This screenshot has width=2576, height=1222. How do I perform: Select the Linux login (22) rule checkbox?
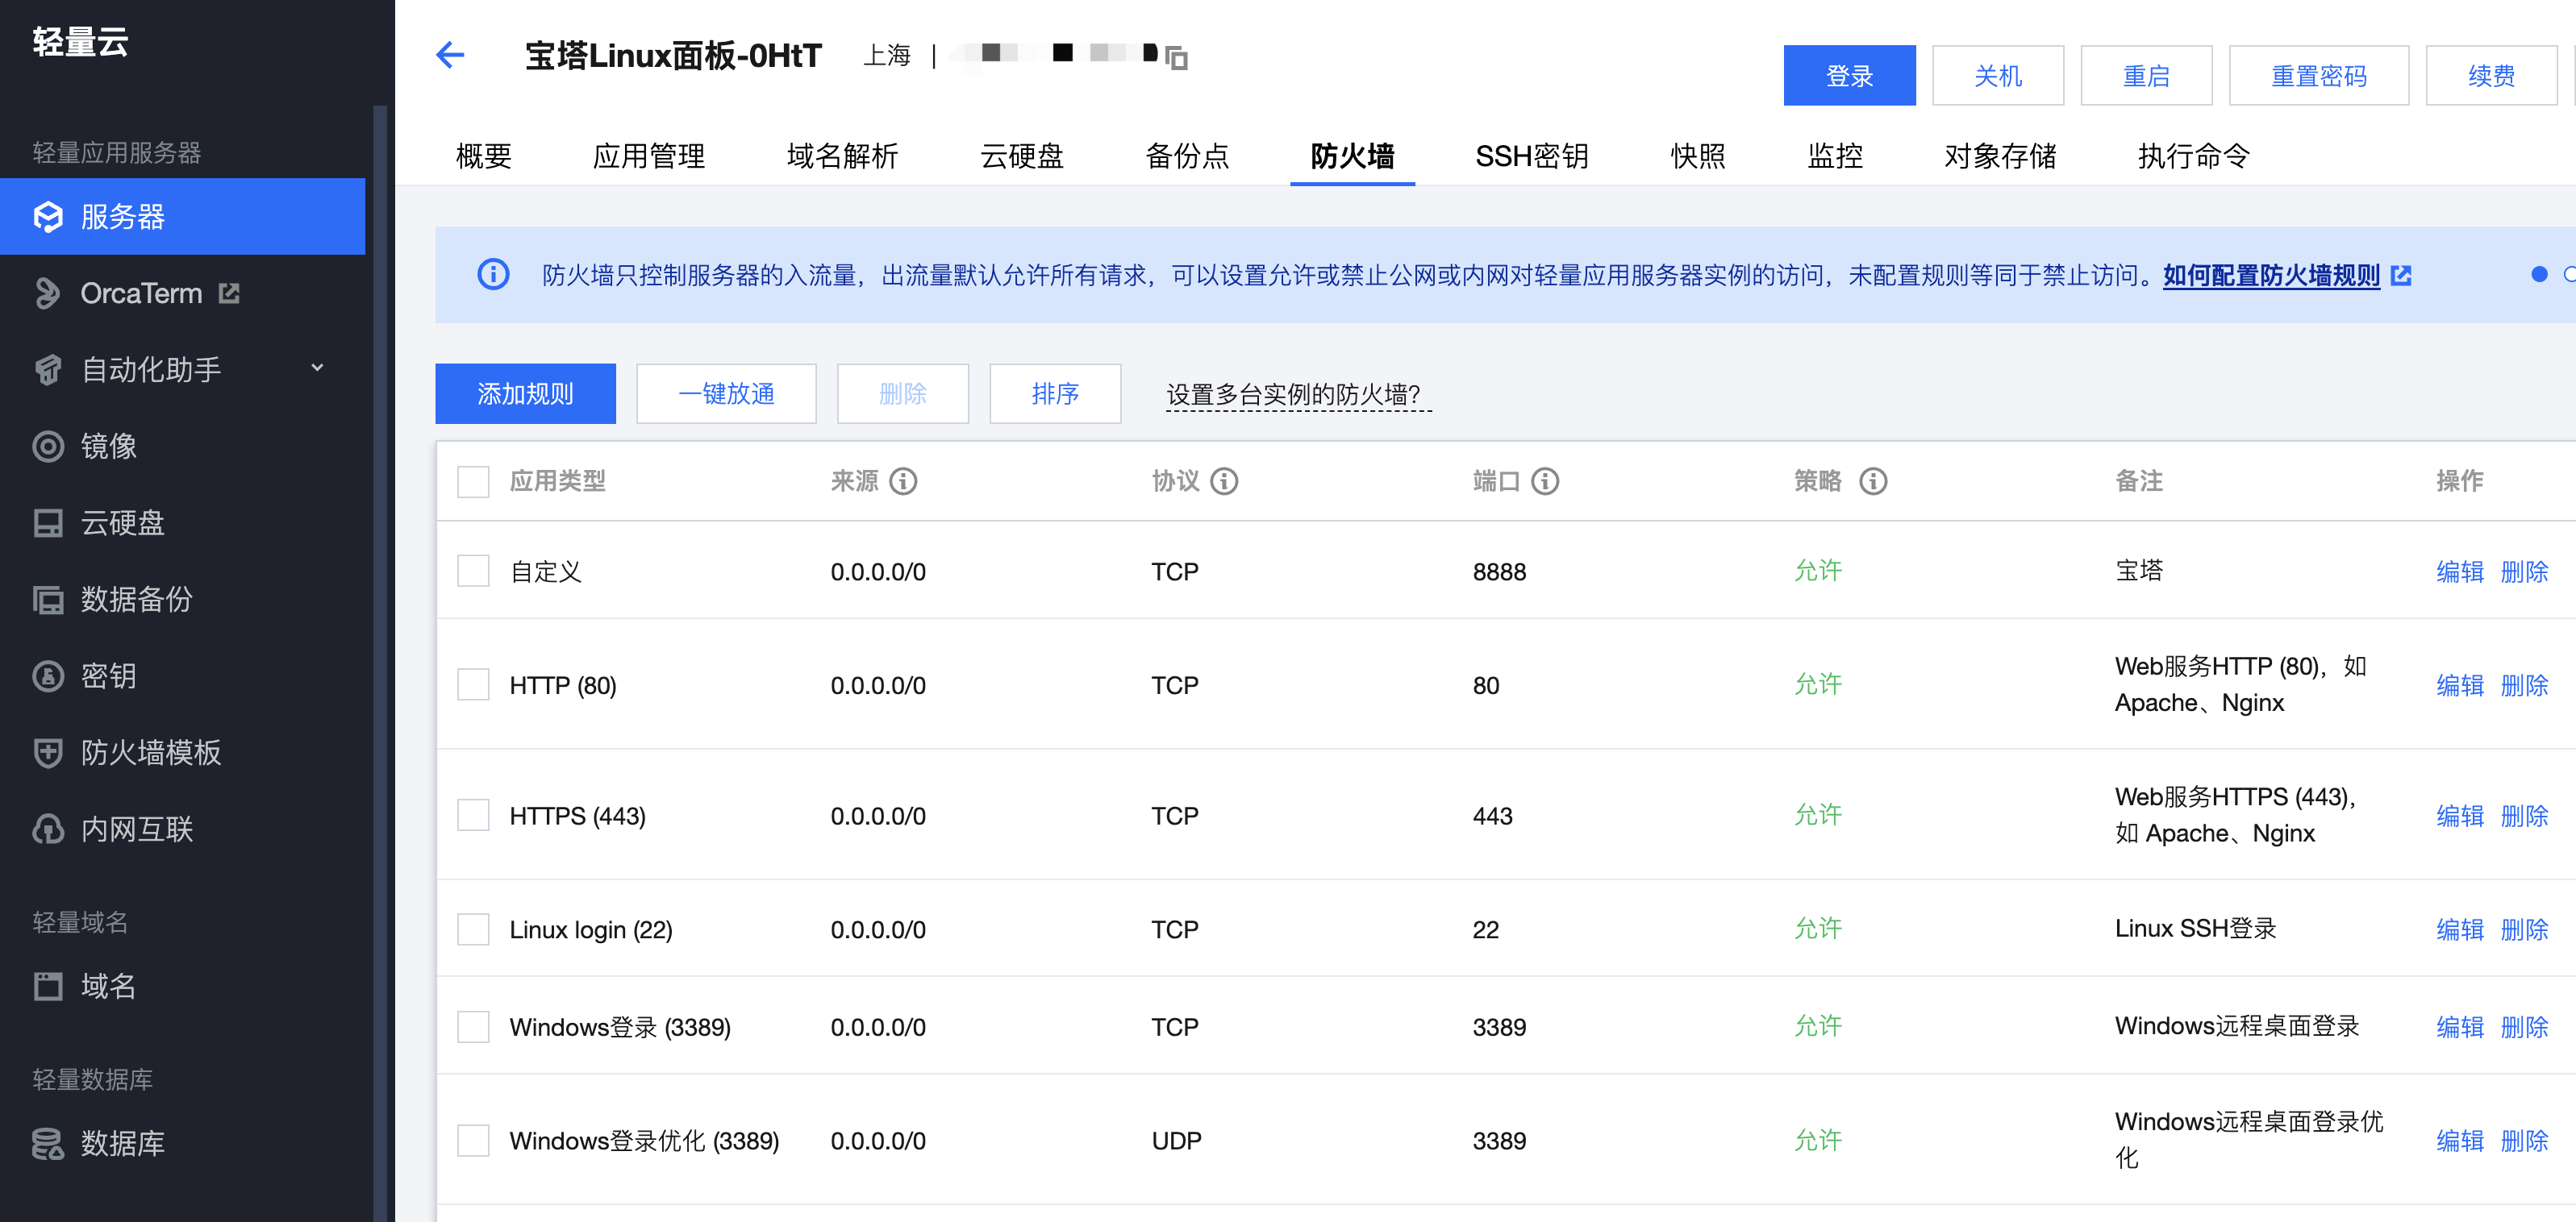click(x=473, y=929)
